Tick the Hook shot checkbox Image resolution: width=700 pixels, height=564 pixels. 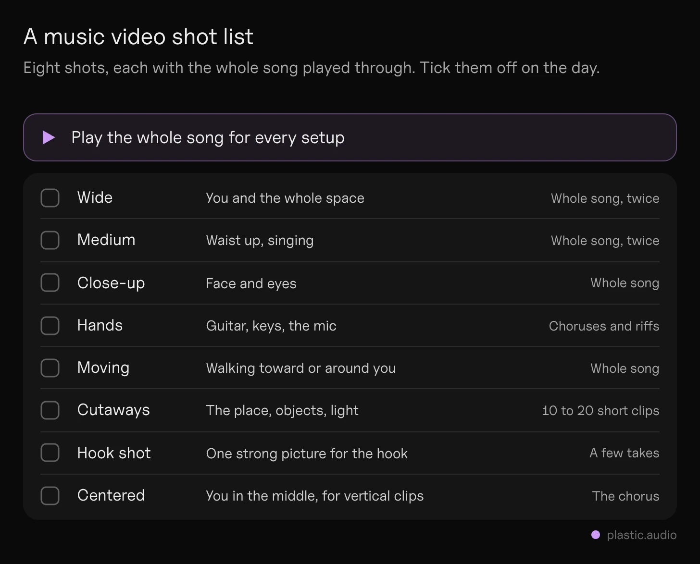[x=50, y=453]
